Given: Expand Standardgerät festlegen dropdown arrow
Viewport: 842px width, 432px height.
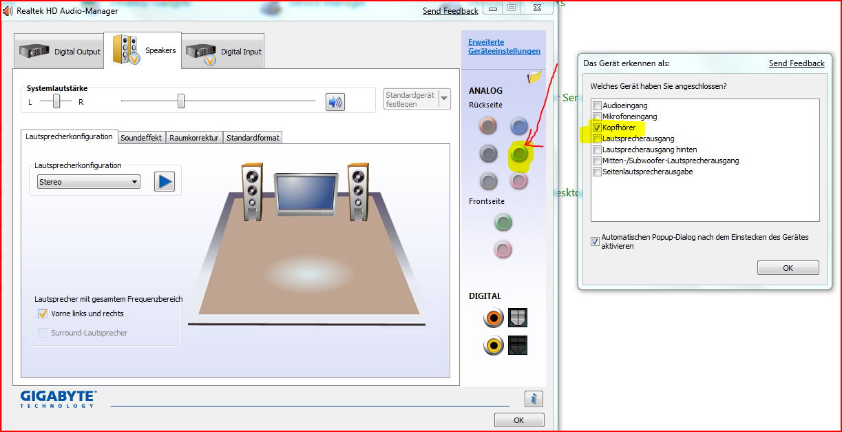Looking at the screenshot, I should click(x=444, y=99).
